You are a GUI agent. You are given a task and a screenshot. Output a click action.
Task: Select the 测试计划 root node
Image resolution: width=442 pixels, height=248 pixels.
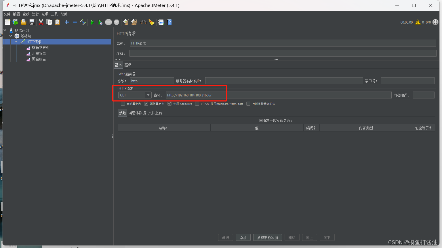[x=22, y=30]
